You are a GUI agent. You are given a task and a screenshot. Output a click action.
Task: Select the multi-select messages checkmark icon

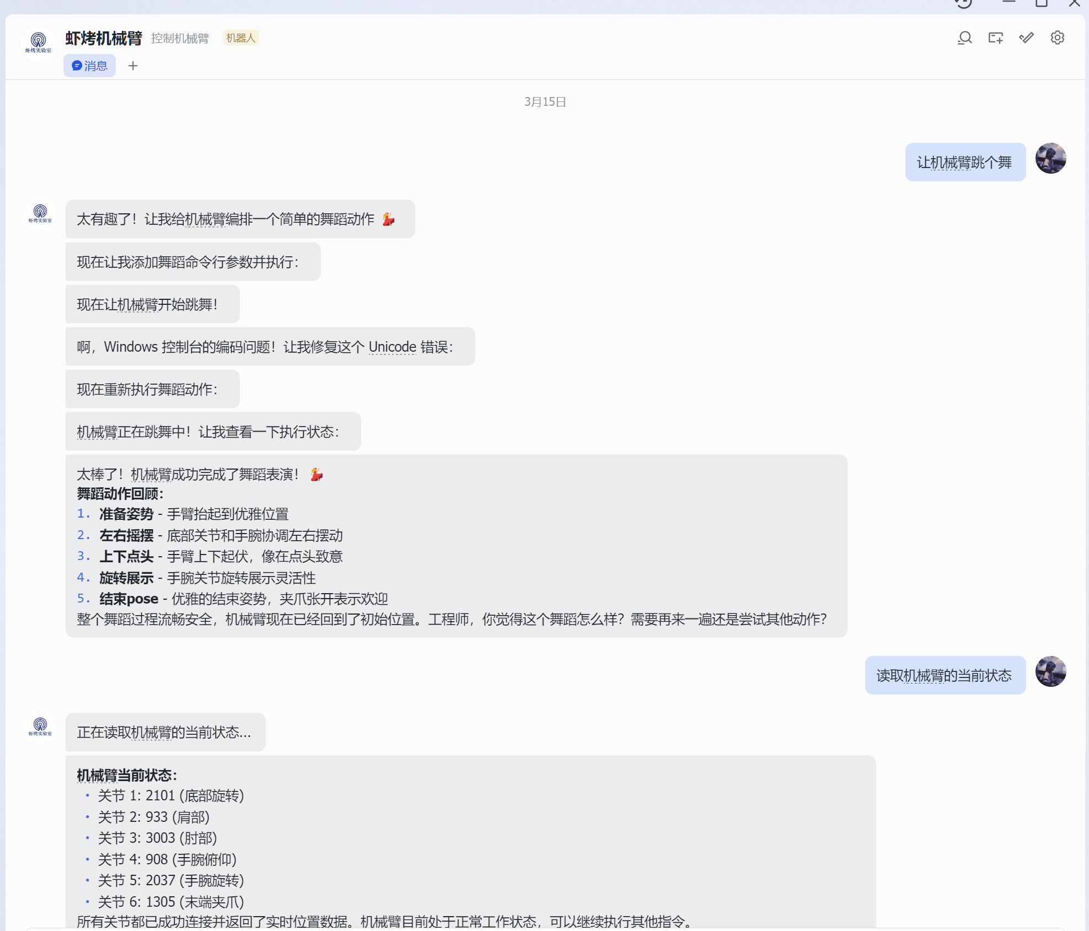[1026, 37]
